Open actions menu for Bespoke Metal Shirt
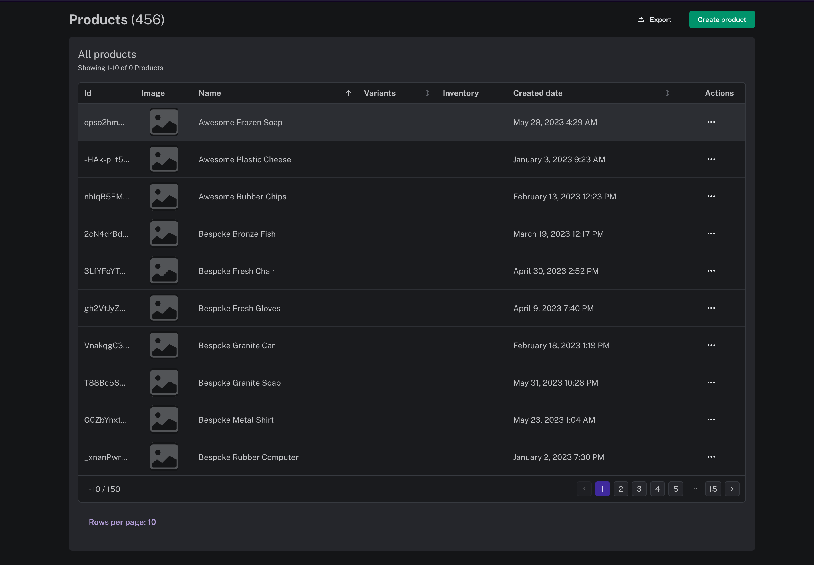This screenshot has height=565, width=814. click(711, 420)
